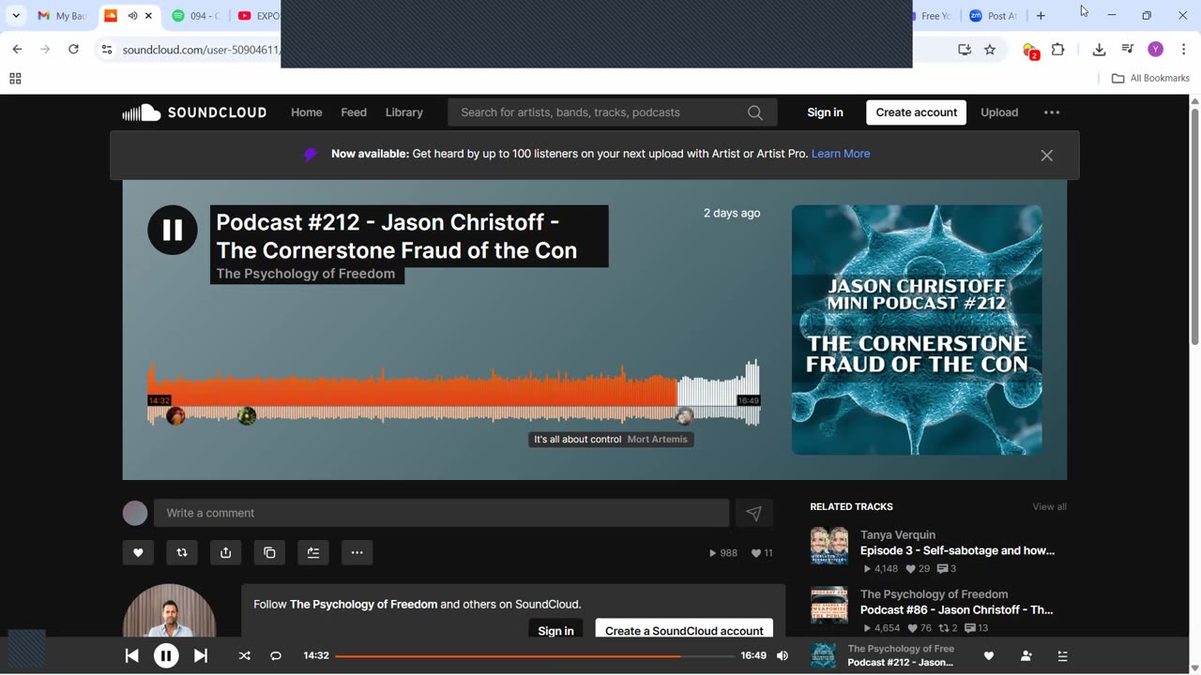Open the Feed nav item
Viewport: 1201px width, 675px height.
pyautogui.click(x=354, y=112)
